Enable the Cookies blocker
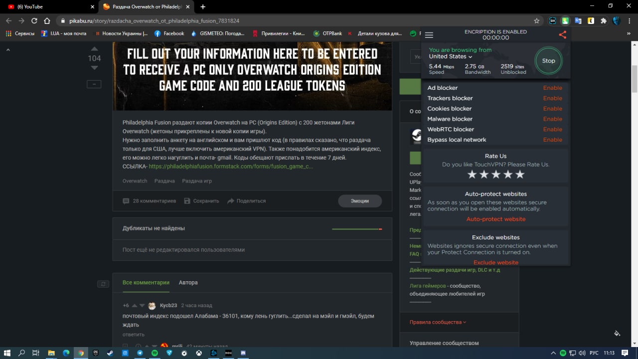Viewport: 638px width, 359px height. tap(552, 109)
